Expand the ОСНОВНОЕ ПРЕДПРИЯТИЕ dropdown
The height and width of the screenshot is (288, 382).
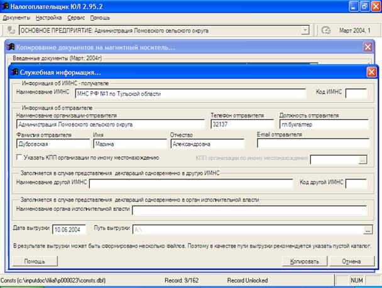[305, 30]
